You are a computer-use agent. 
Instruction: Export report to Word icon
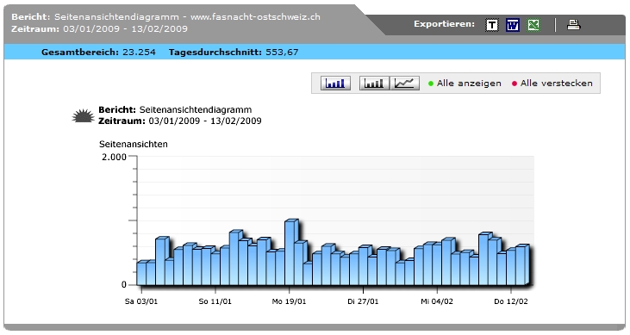pyautogui.click(x=513, y=25)
